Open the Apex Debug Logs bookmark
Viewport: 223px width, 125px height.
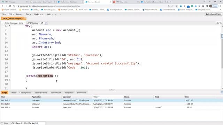[49, 10]
